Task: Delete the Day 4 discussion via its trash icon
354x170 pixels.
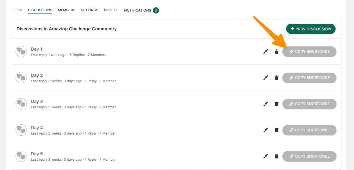Action: click(277, 130)
